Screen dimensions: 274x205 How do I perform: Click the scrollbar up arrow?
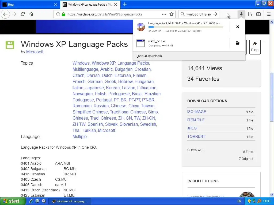coord(272,22)
